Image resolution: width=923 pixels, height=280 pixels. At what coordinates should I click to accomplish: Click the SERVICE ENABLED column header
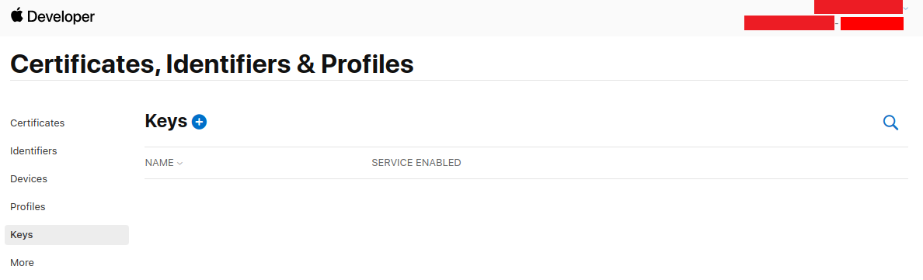point(416,163)
